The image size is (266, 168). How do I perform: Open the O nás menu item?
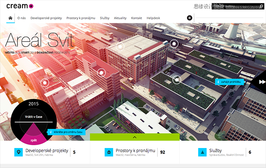click(22, 18)
